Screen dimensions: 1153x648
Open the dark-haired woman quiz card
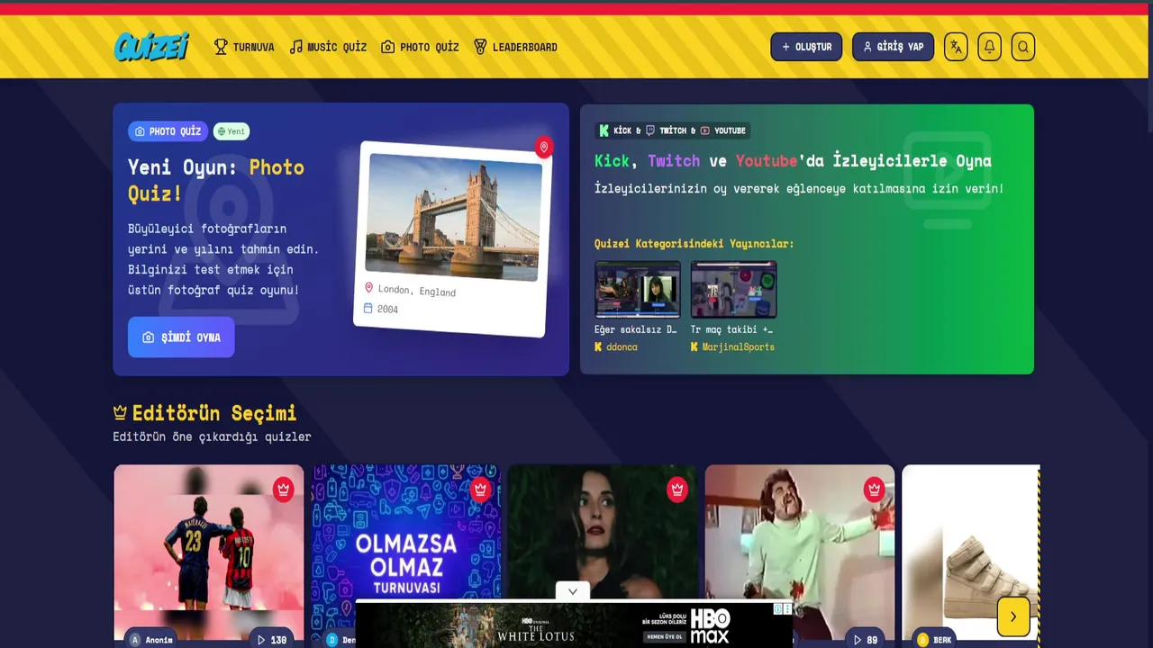[603, 531]
